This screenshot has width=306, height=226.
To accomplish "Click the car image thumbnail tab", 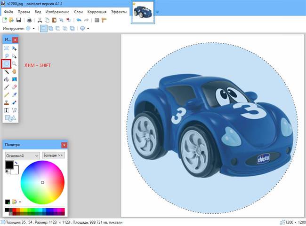I will coord(143,12).
